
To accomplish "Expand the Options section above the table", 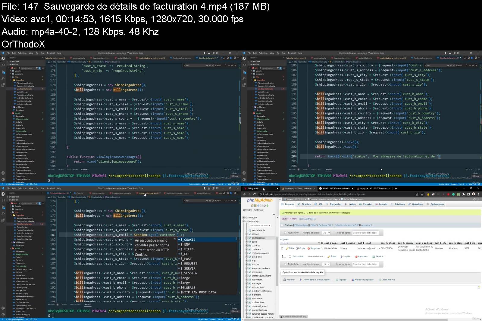I will pyautogui.click(x=285, y=240).
